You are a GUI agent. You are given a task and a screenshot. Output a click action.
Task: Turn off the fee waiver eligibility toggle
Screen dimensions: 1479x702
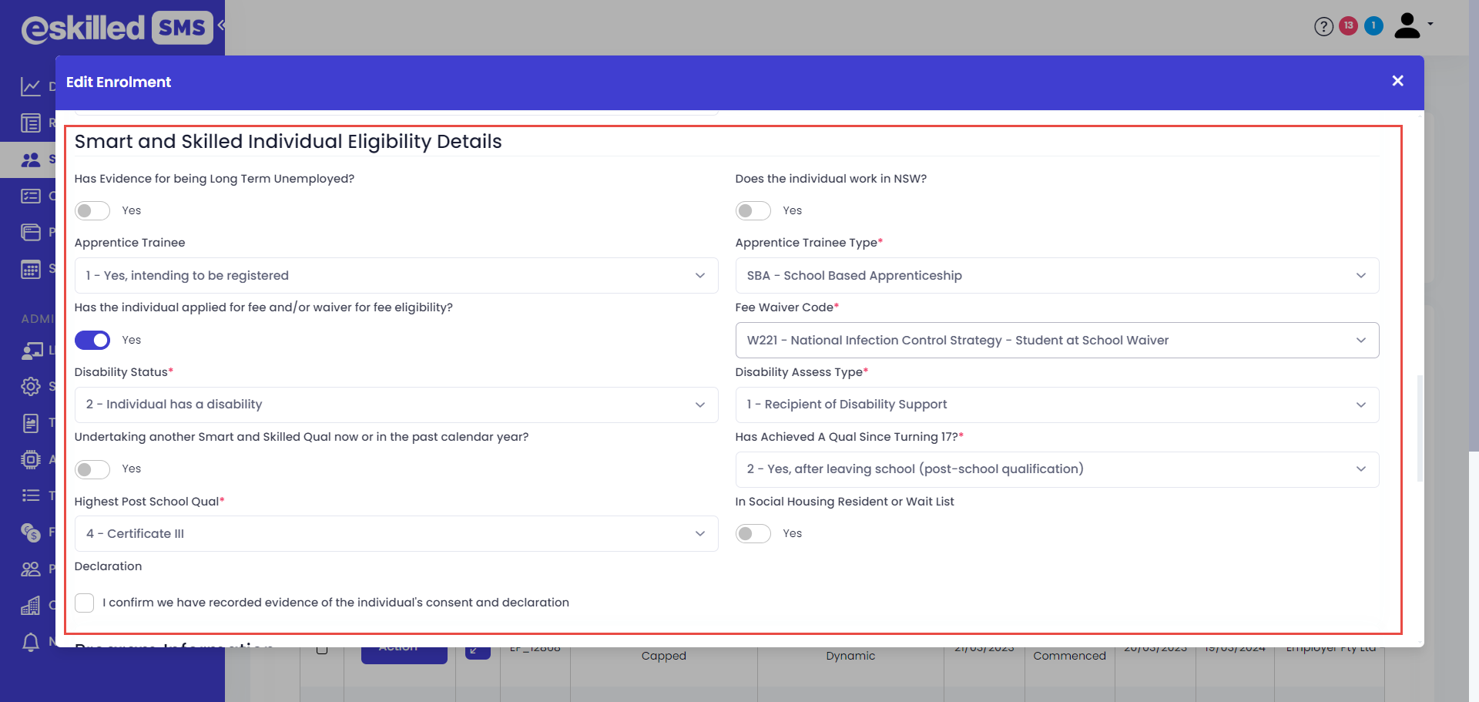(x=92, y=340)
